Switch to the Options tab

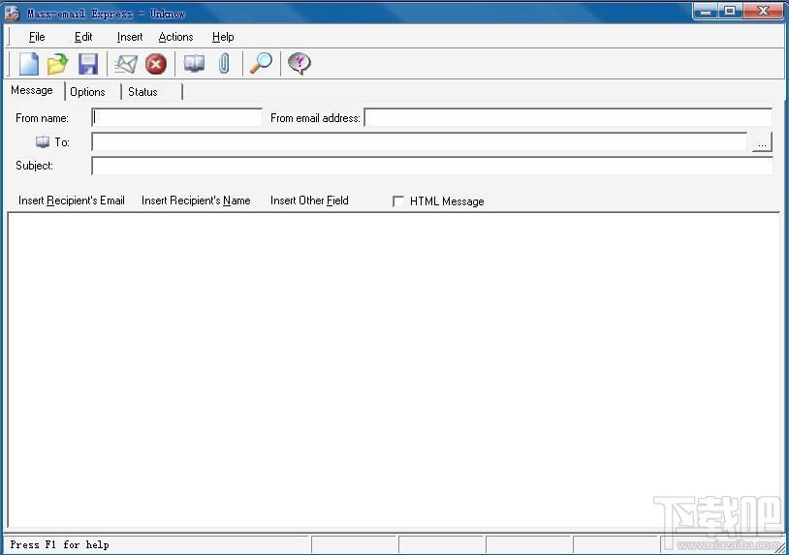(87, 92)
